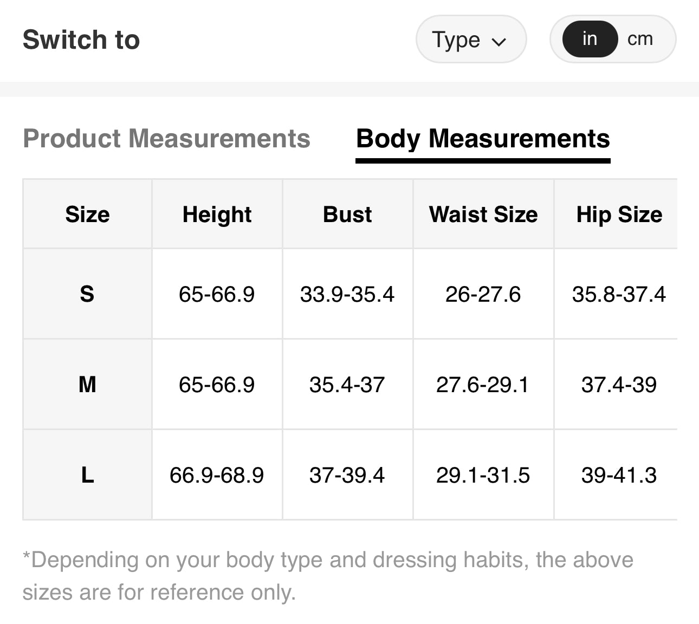This screenshot has height=624, width=699.
Task: Click the Waist Size column header
Action: tap(483, 214)
